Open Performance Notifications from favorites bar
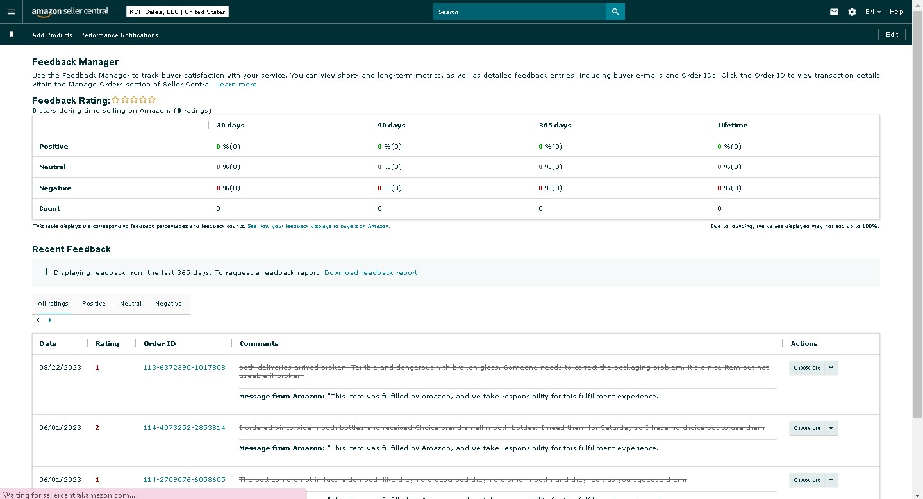The image size is (923, 499). point(119,35)
